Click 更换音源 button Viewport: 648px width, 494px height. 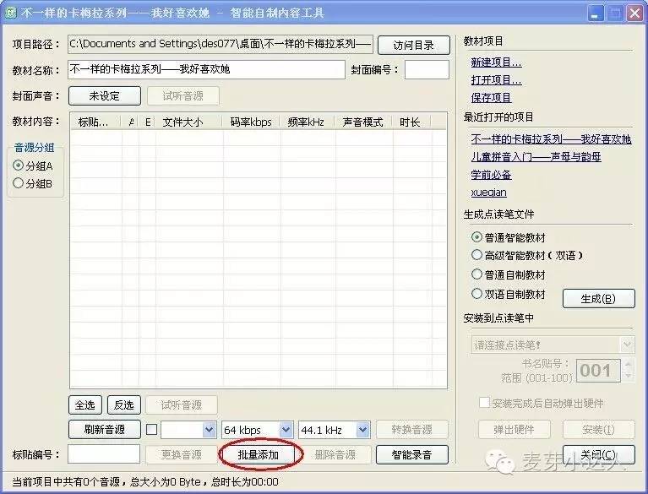point(182,455)
